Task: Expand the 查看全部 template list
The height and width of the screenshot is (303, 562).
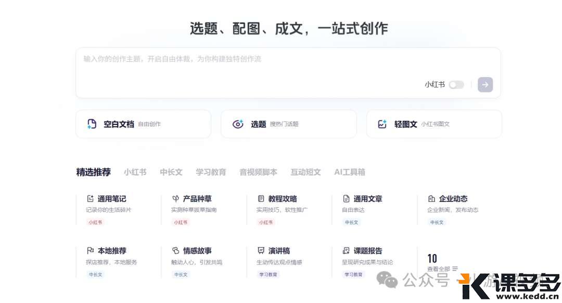Action: tap(442, 269)
